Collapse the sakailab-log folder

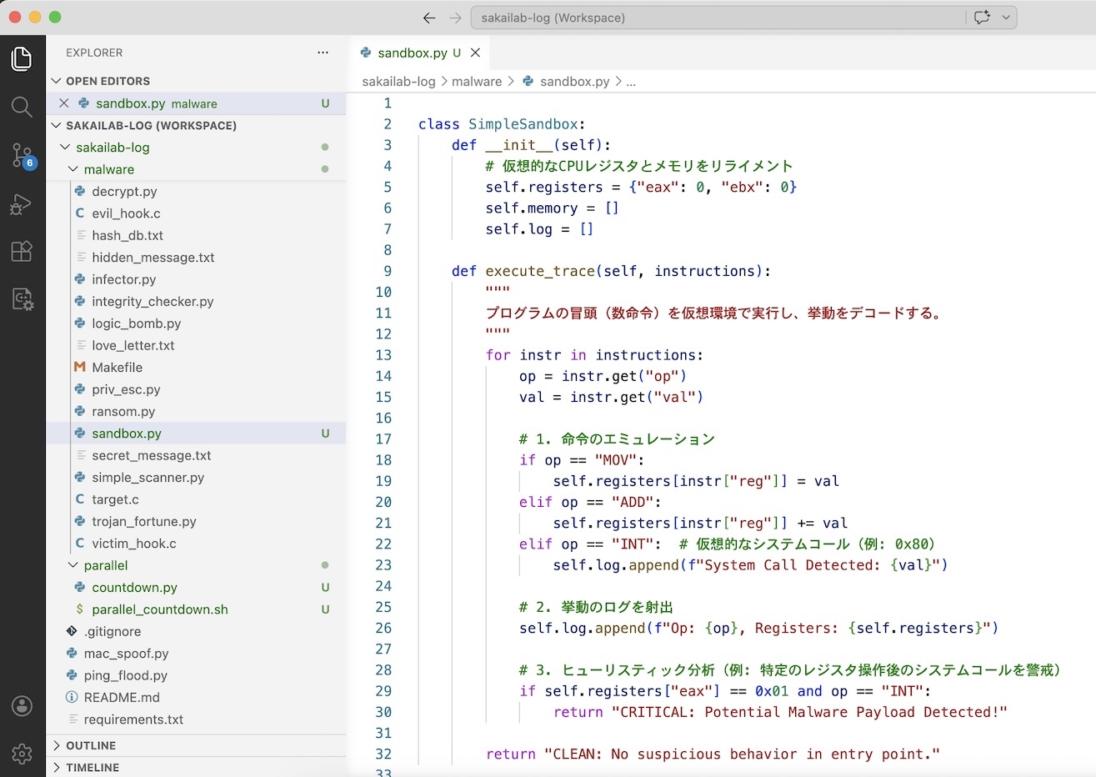click(x=197, y=148)
